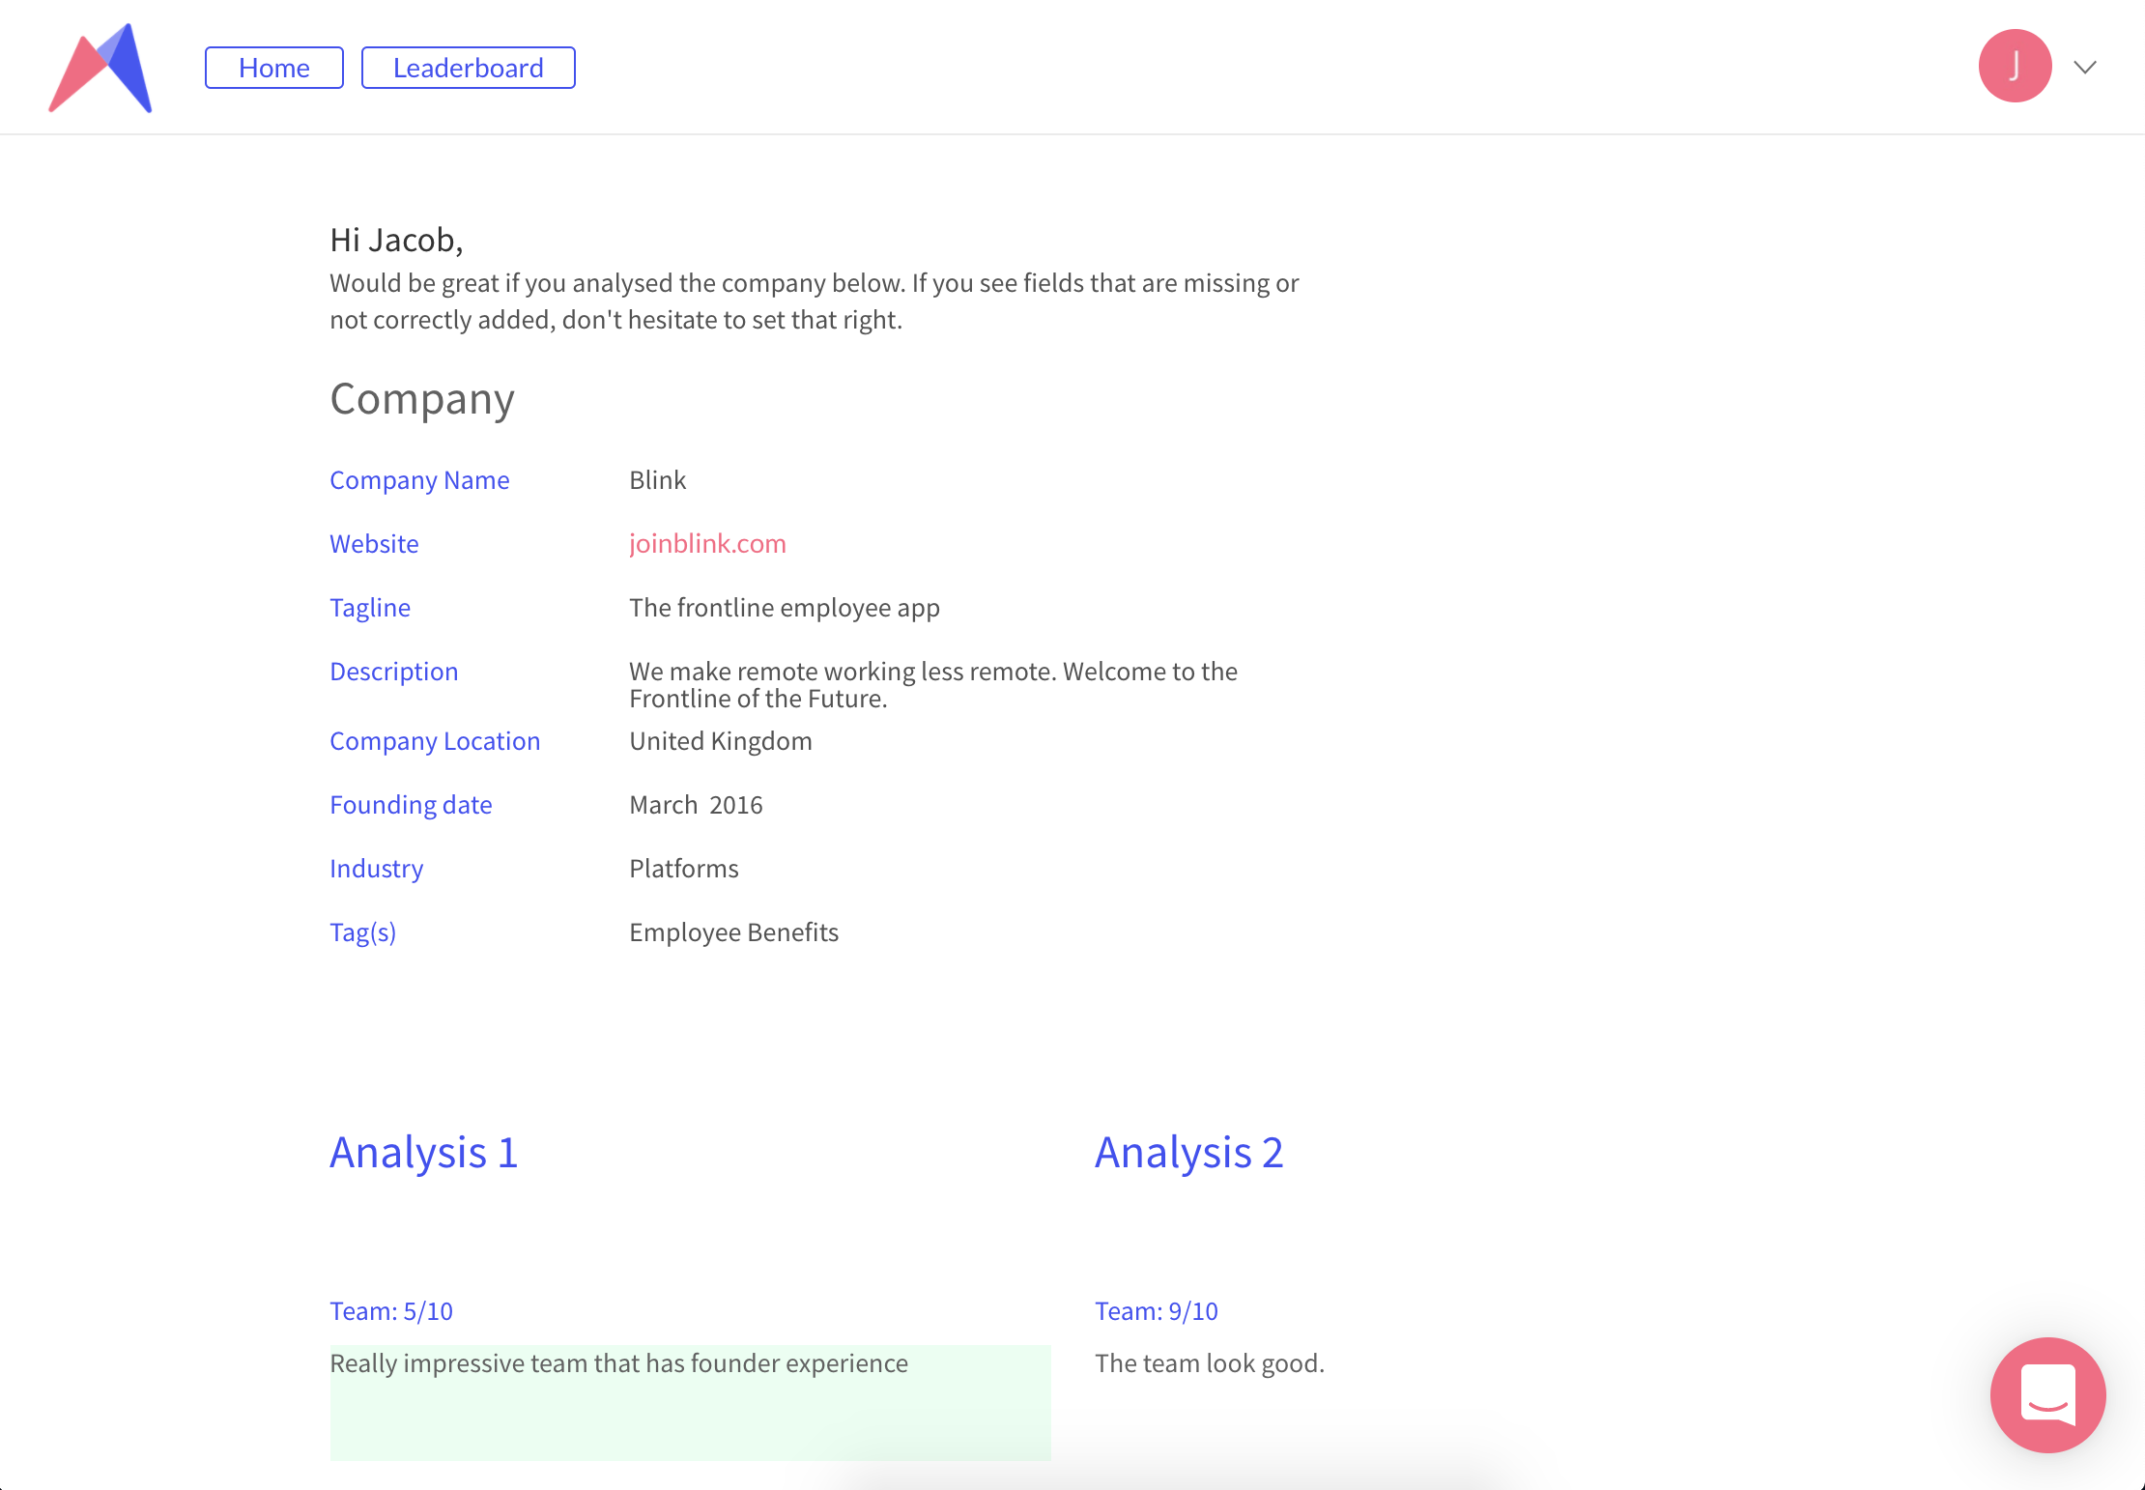Go to the Home page
This screenshot has height=1490, width=2145.
click(274, 68)
